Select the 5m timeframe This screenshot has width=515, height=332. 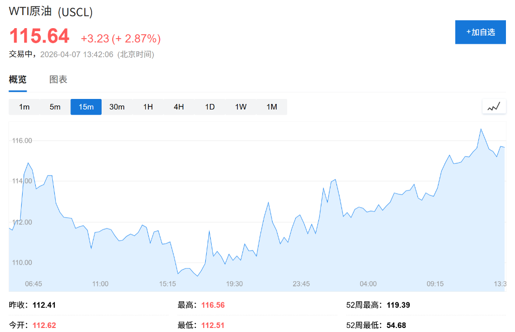point(55,106)
